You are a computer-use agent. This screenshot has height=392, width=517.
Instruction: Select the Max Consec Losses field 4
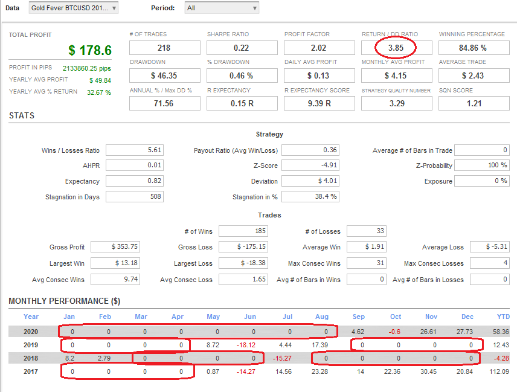click(x=490, y=263)
